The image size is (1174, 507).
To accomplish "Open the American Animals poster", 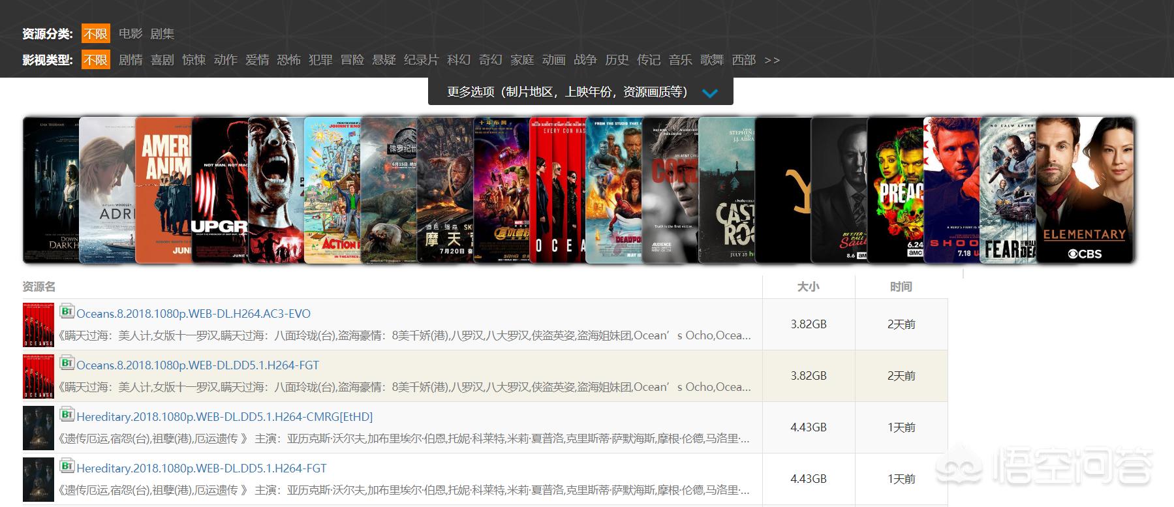I will tap(163, 190).
